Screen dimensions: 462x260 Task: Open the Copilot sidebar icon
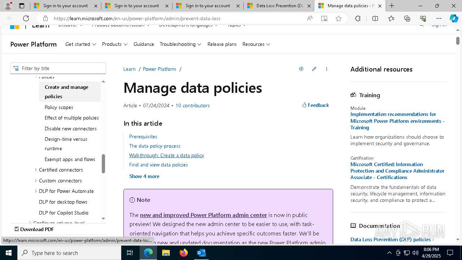[454, 18]
